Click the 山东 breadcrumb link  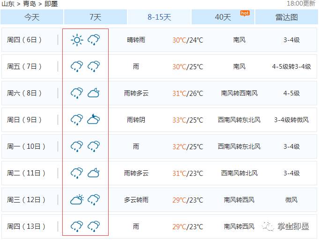coord(8,4)
